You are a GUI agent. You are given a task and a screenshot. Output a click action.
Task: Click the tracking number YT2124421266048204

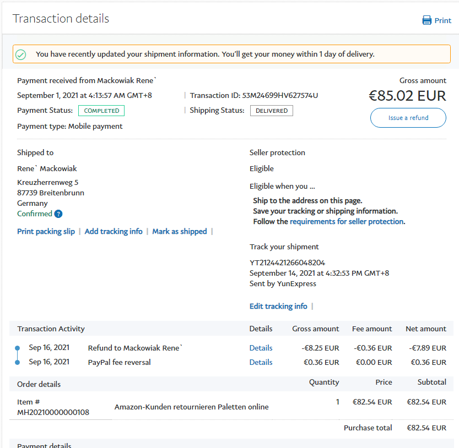click(287, 263)
